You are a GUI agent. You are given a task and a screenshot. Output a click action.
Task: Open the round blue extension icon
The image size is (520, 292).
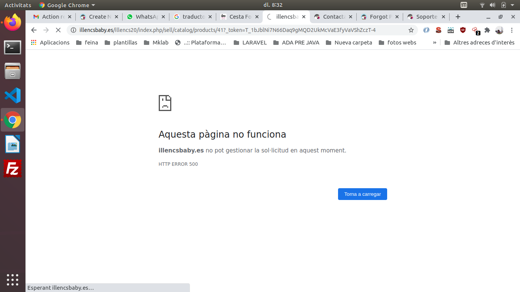[426, 30]
